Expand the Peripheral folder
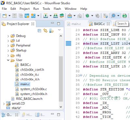This screenshot has height=120, width=130. coord(8,46)
